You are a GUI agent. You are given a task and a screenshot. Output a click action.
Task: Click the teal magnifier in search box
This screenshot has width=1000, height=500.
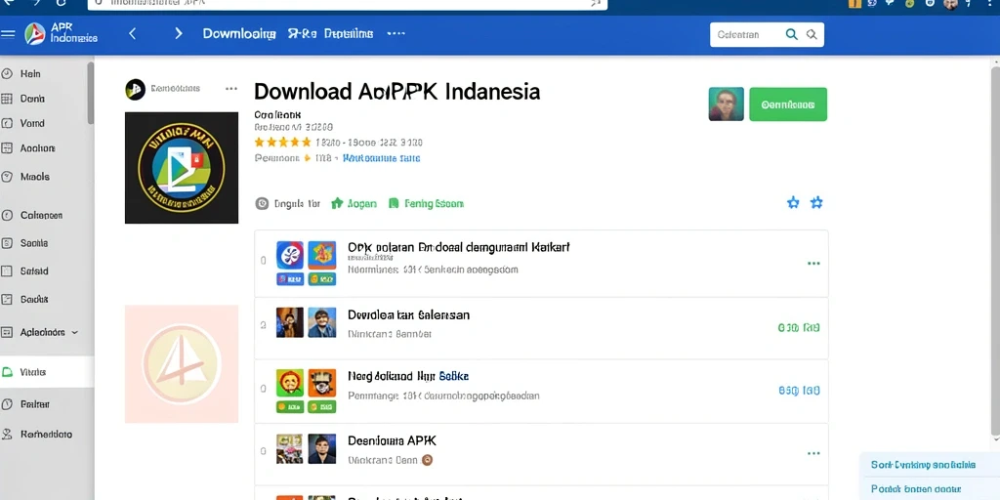click(791, 34)
